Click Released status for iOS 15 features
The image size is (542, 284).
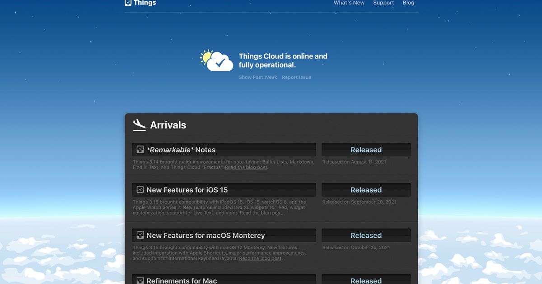[366, 190]
